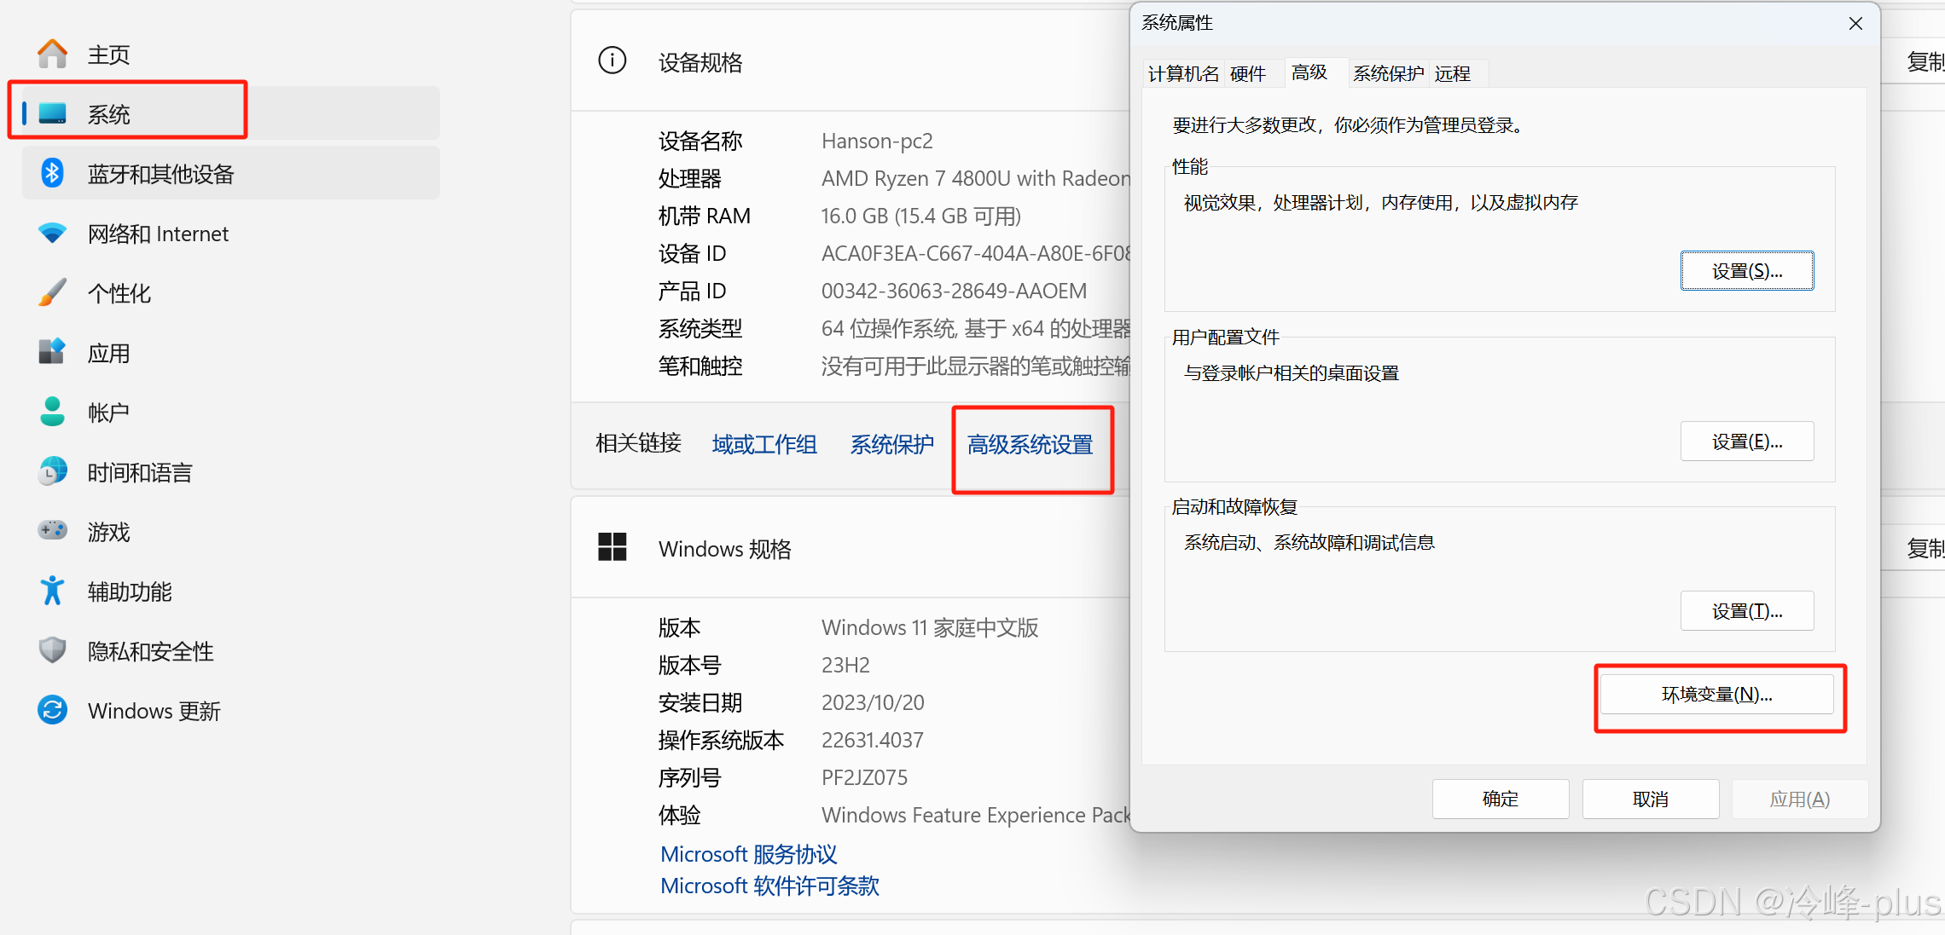Click the Personalization paintbrush icon
Screen dimensions: 1945x935
(53, 292)
